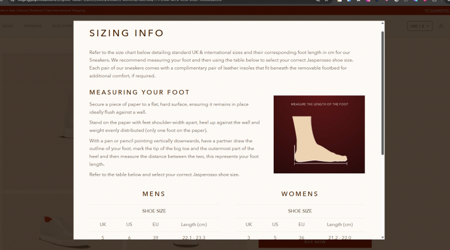The width and height of the screenshot is (450, 250).
Task: Click the womens length value 21.2 - 22.0
Action: pos(340,237)
